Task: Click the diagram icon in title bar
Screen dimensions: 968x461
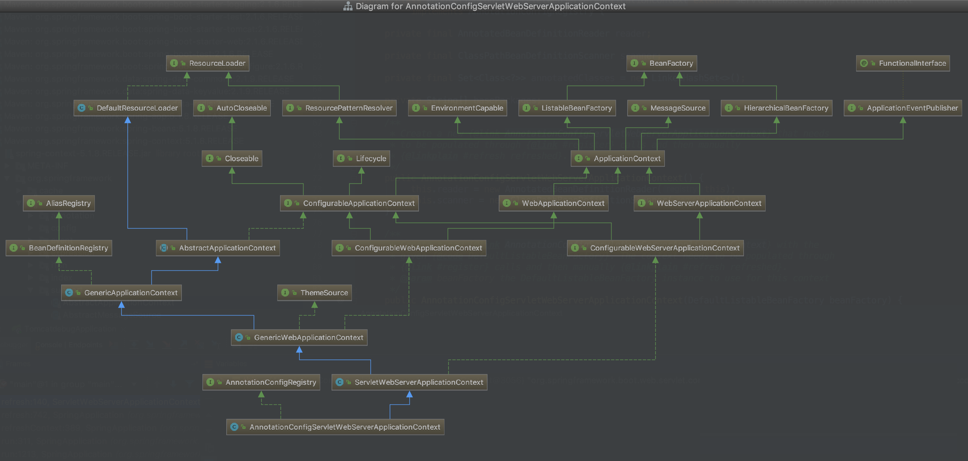Action: pos(348,6)
